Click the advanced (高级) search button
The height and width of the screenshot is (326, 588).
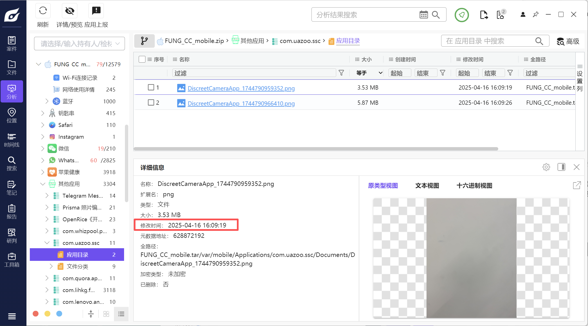pyautogui.click(x=568, y=42)
